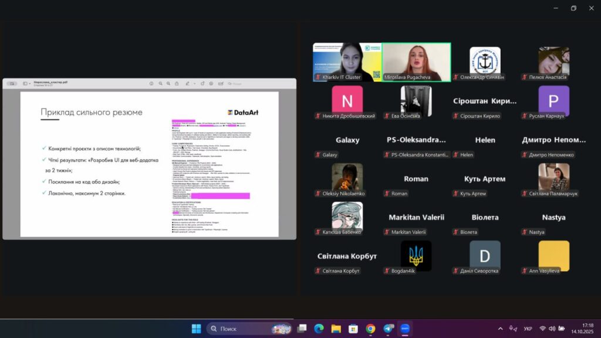Show hidden system tray icons
601x338 pixels.
coord(500,329)
